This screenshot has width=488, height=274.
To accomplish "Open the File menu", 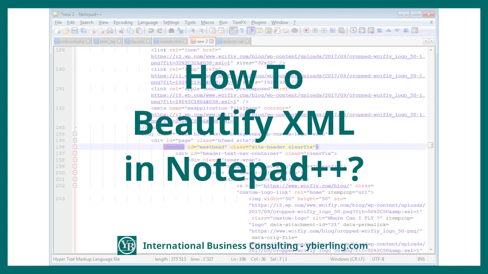I will 58,22.
